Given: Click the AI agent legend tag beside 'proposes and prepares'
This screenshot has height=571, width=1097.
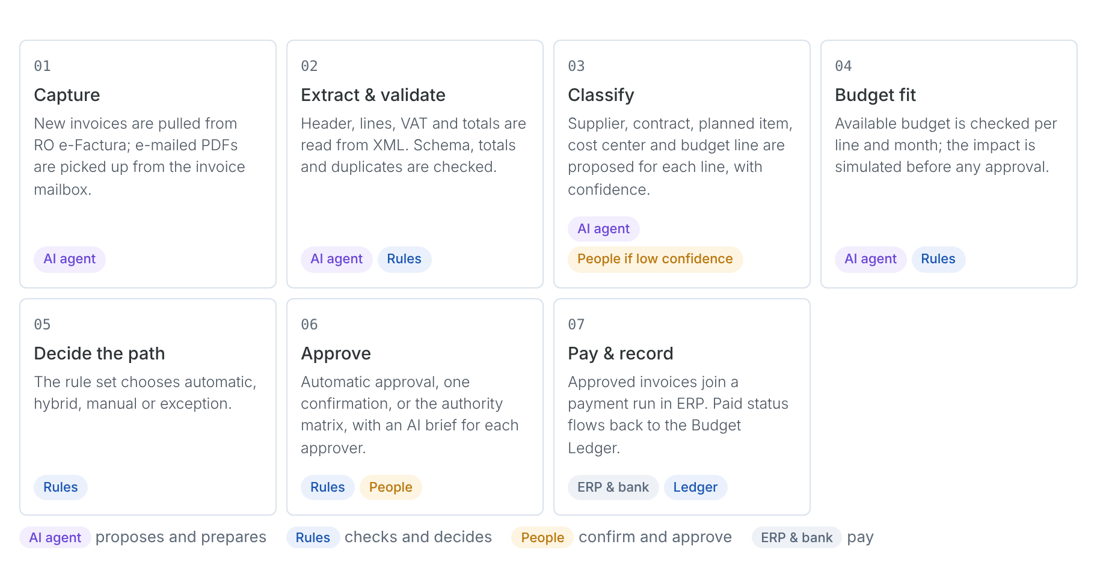Looking at the screenshot, I should tap(55, 537).
